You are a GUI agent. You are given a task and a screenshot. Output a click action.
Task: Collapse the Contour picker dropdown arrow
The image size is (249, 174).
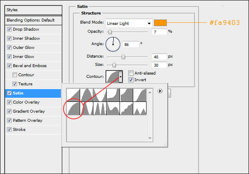click(x=121, y=76)
